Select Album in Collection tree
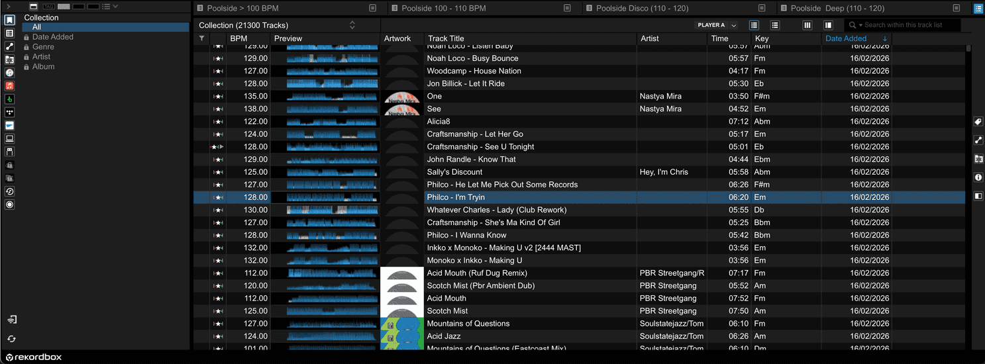Image resolution: width=985 pixels, height=364 pixels. [x=43, y=67]
